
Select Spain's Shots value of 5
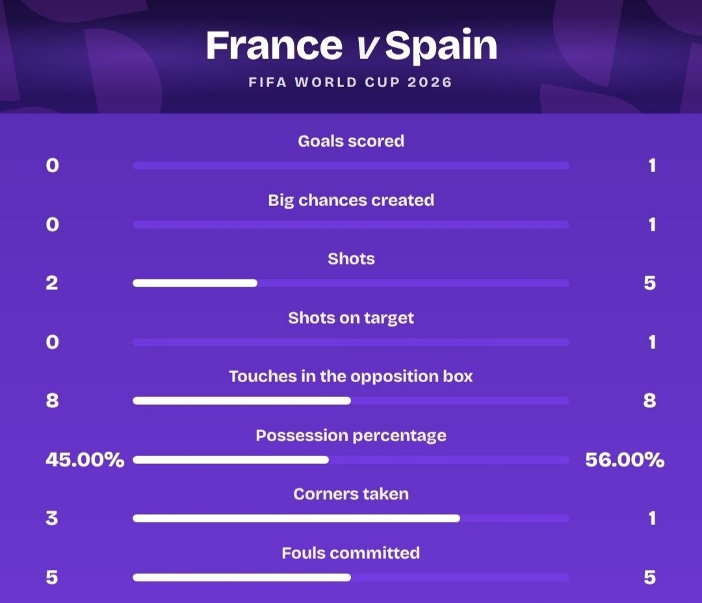[649, 283]
